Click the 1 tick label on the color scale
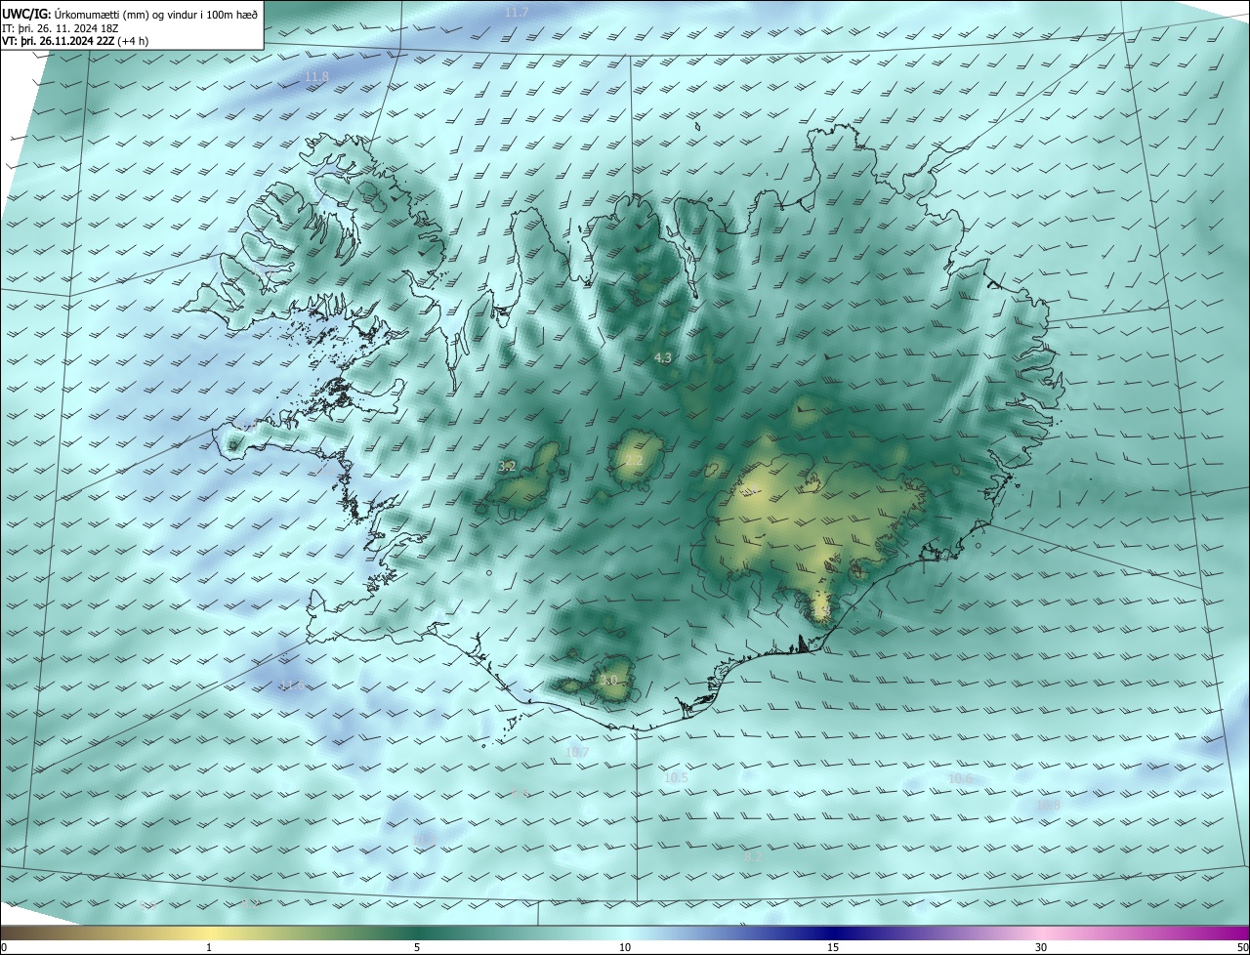The height and width of the screenshot is (955, 1250). coord(209,947)
